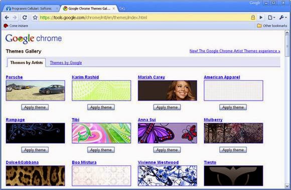Apply theme under Anna Sui
This screenshot has width=291, height=190.
coord(167,150)
